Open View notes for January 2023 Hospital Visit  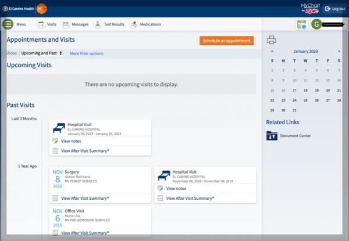click(71, 141)
